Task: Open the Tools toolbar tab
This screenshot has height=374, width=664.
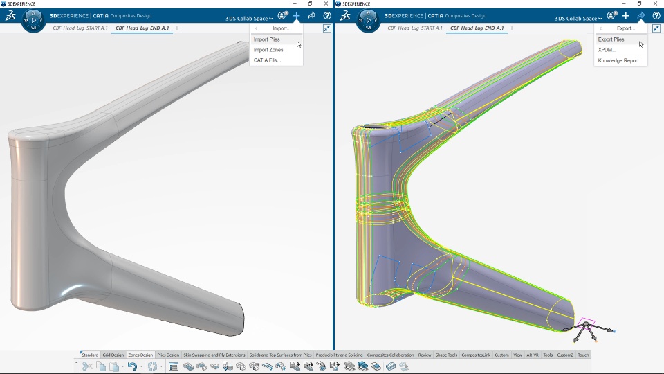Action: 548,355
